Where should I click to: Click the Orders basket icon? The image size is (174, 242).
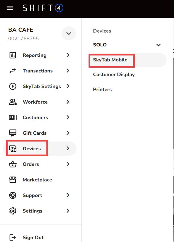(x=13, y=164)
